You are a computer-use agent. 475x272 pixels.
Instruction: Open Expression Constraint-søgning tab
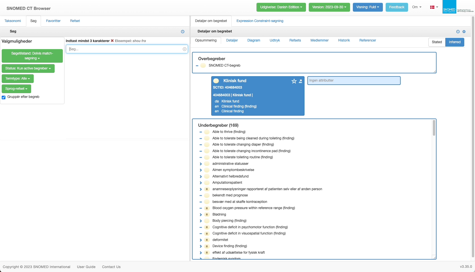point(260,21)
